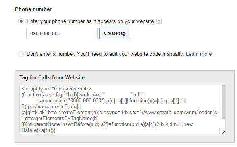
Task: Click the "Tag for Calls from Website" heading
Action: 52,77
